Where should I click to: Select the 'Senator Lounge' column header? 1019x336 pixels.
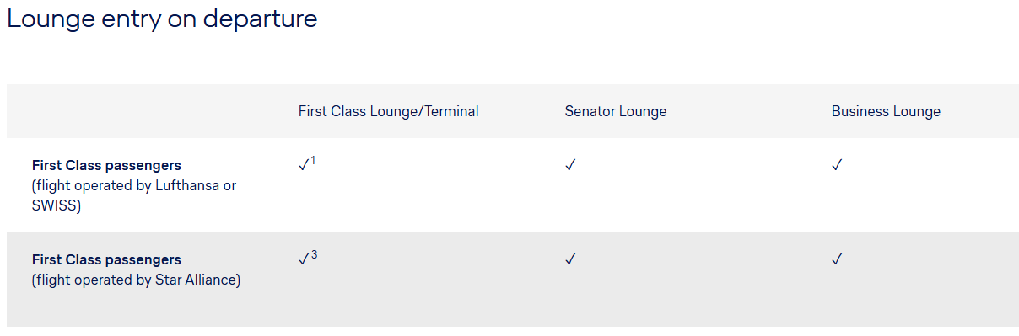click(616, 111)
